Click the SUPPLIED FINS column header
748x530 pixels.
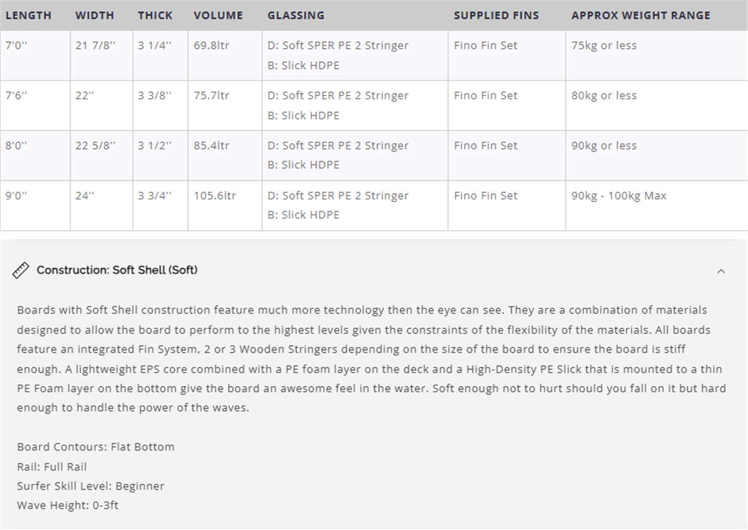(496, 16)
